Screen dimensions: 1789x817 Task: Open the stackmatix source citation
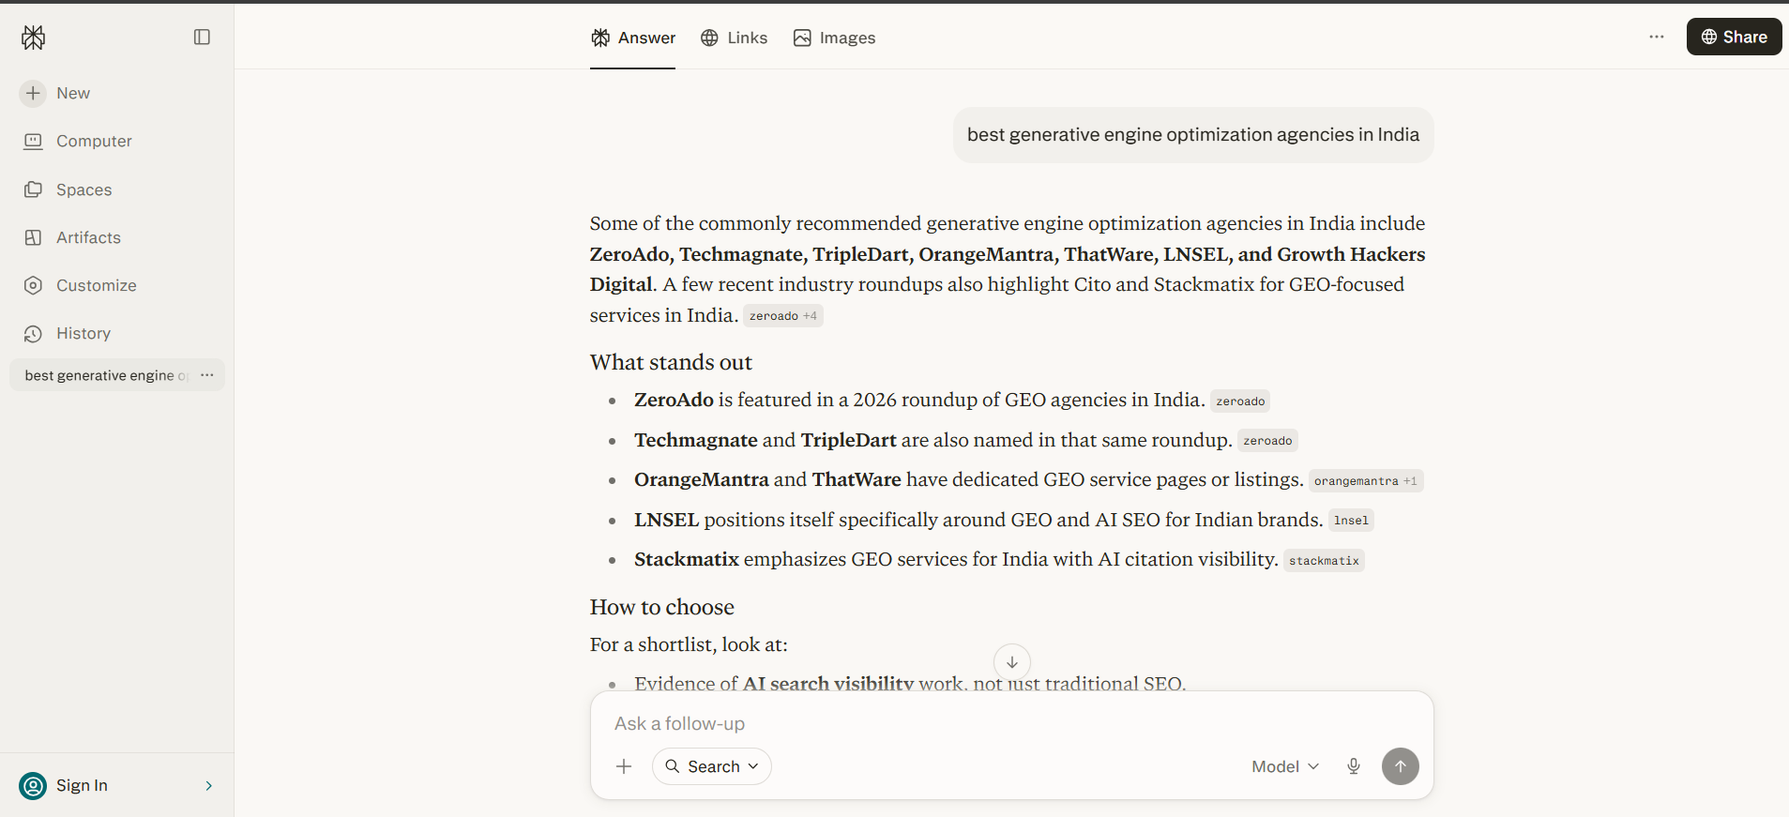(x=1324, y=561)
